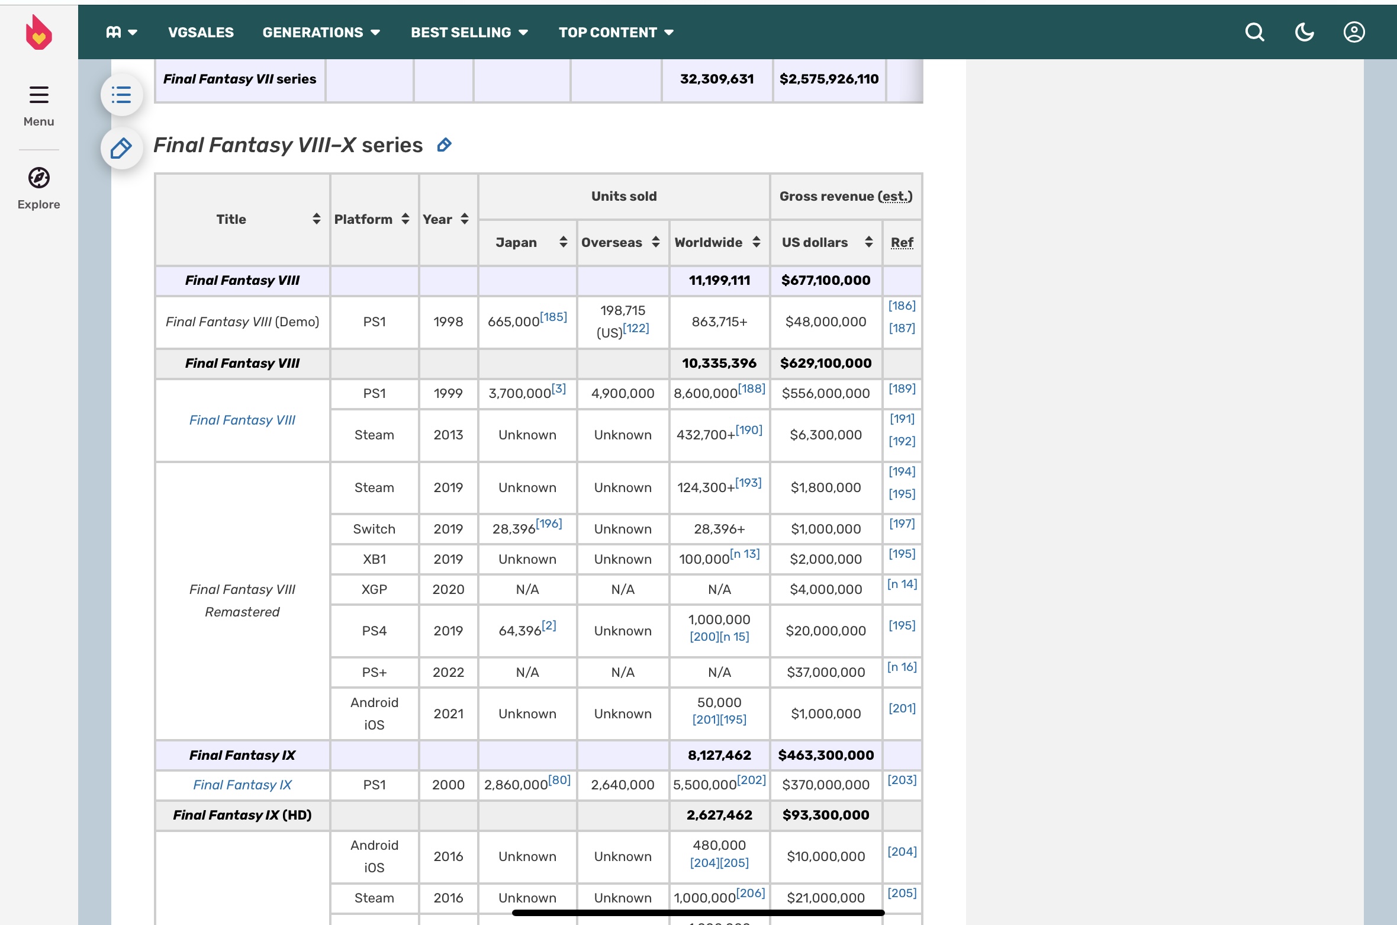Viewport: 1397px width, 925px height.
Task: Sort table by Year column
Action: pos(465,219)
